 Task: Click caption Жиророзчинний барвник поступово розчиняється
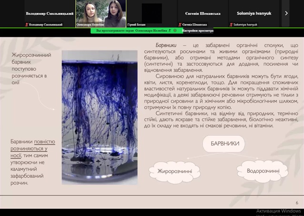[x=31, y=68]
